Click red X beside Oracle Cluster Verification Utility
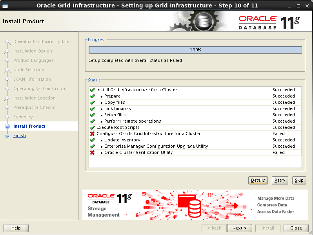The image size is (313, 235). [92, 152]
